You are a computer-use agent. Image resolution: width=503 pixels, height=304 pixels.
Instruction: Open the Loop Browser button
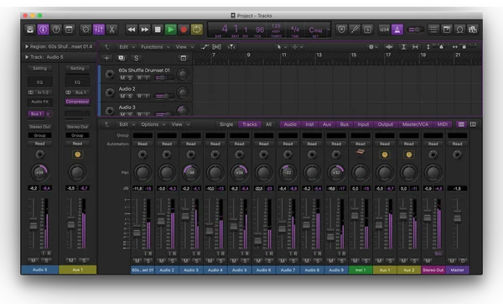tap(459, 29)
